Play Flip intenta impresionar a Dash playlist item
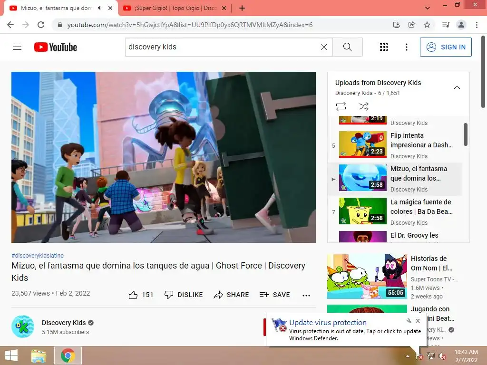Viewport: 487px width, 365px height. pyautogui.click(x=395, y=145)
